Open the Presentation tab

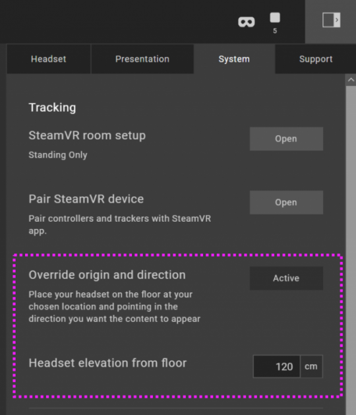point(142,59)
